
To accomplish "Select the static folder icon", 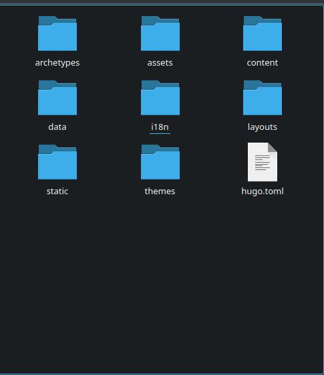I will pos(57,162).
